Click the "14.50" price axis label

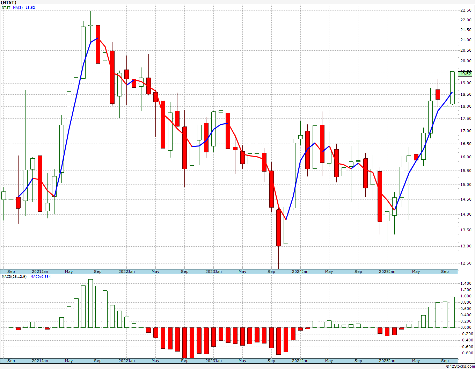[x=466, y=199]
